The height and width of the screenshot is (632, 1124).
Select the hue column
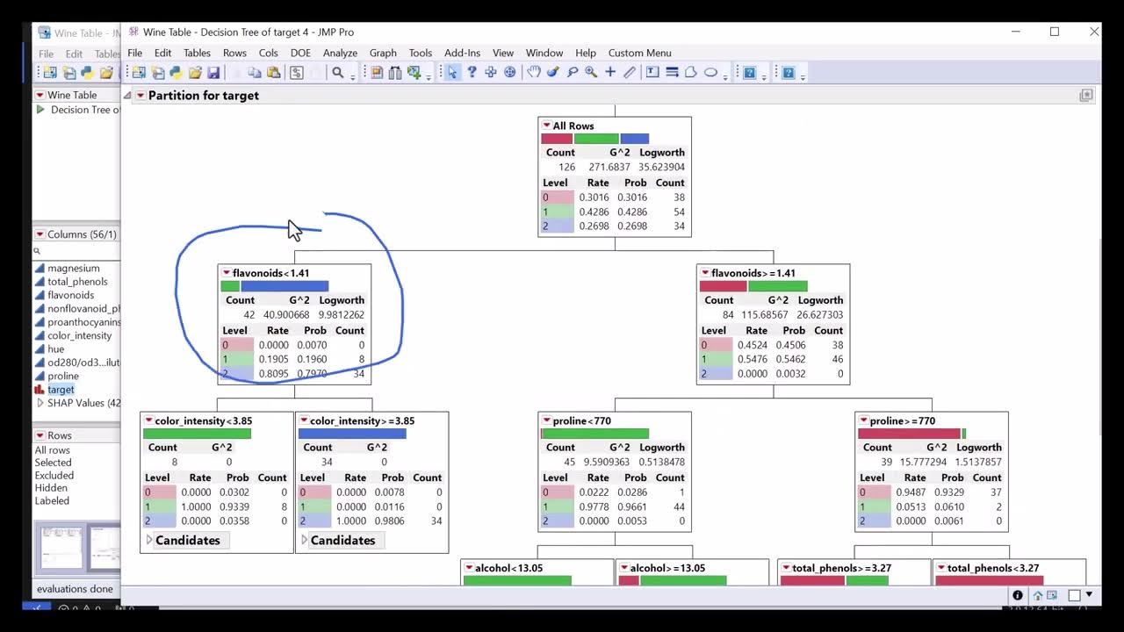click(55, 348)
